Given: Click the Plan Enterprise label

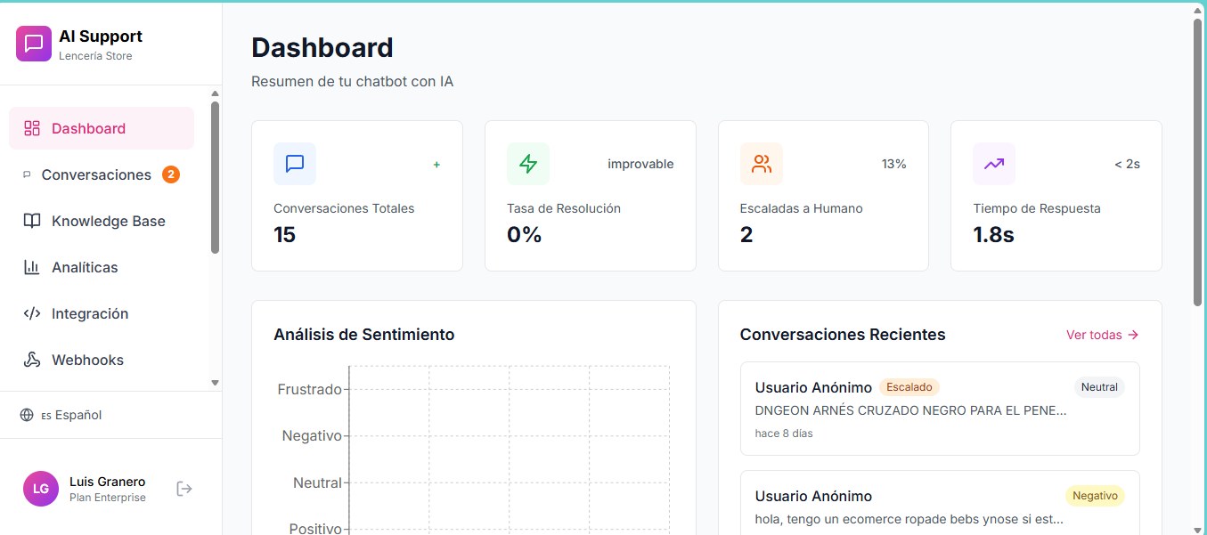Looking at the screenshot, I should [108, 498].
